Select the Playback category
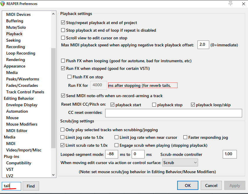248x194 pixels. point(14,34)
